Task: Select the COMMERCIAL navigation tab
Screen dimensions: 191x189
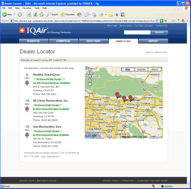Action: (x=63, y=41)
